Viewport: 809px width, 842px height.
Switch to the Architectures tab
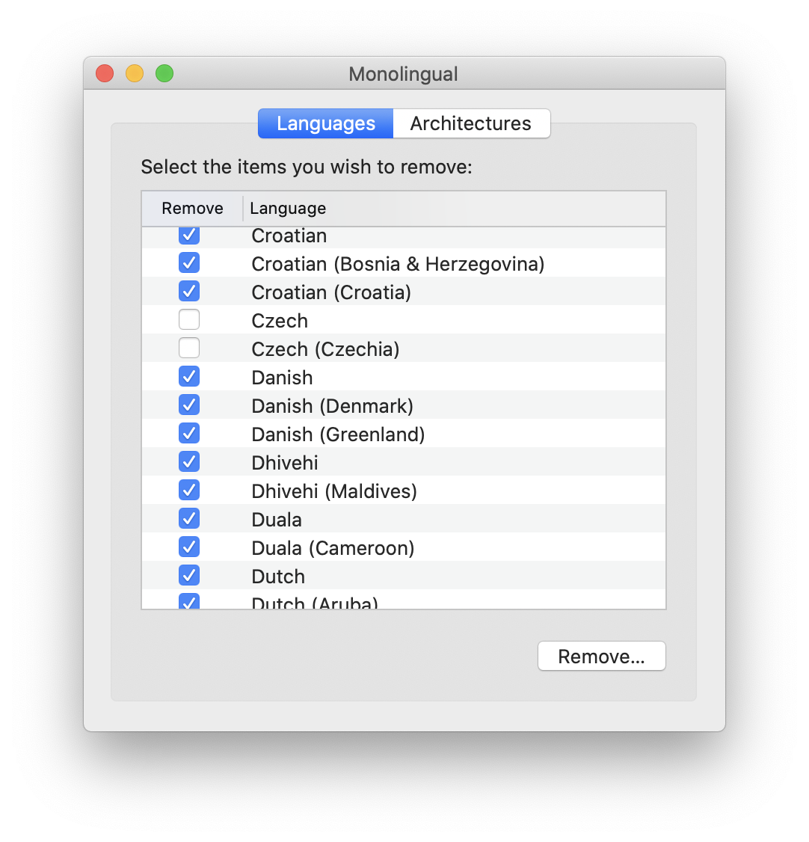point(471,123)
